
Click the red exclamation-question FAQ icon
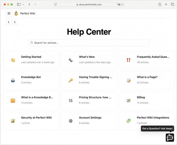(x=129, y=60)
